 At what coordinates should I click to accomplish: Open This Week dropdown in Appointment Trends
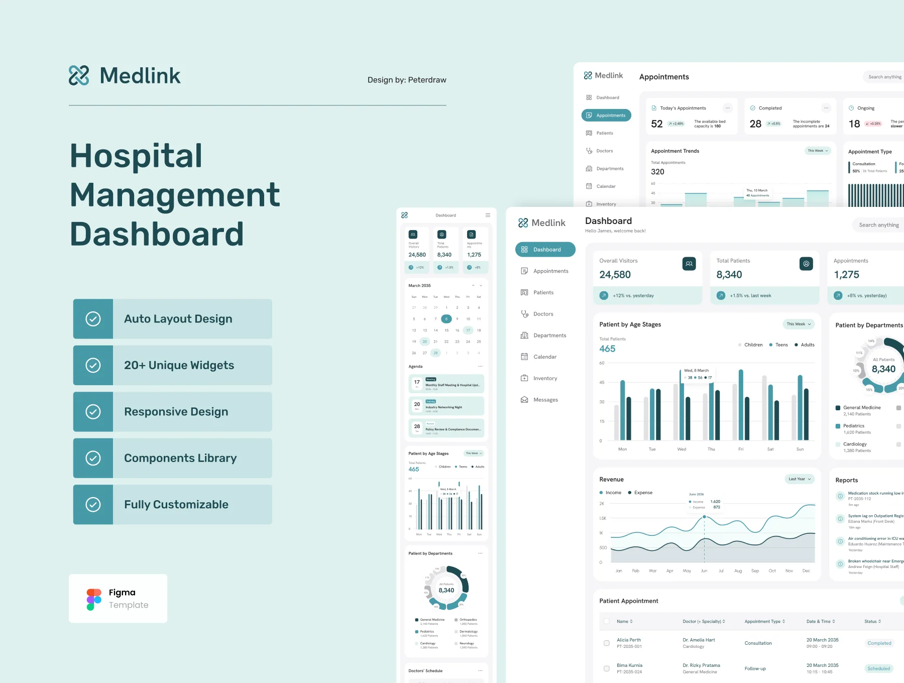[818, 151]
